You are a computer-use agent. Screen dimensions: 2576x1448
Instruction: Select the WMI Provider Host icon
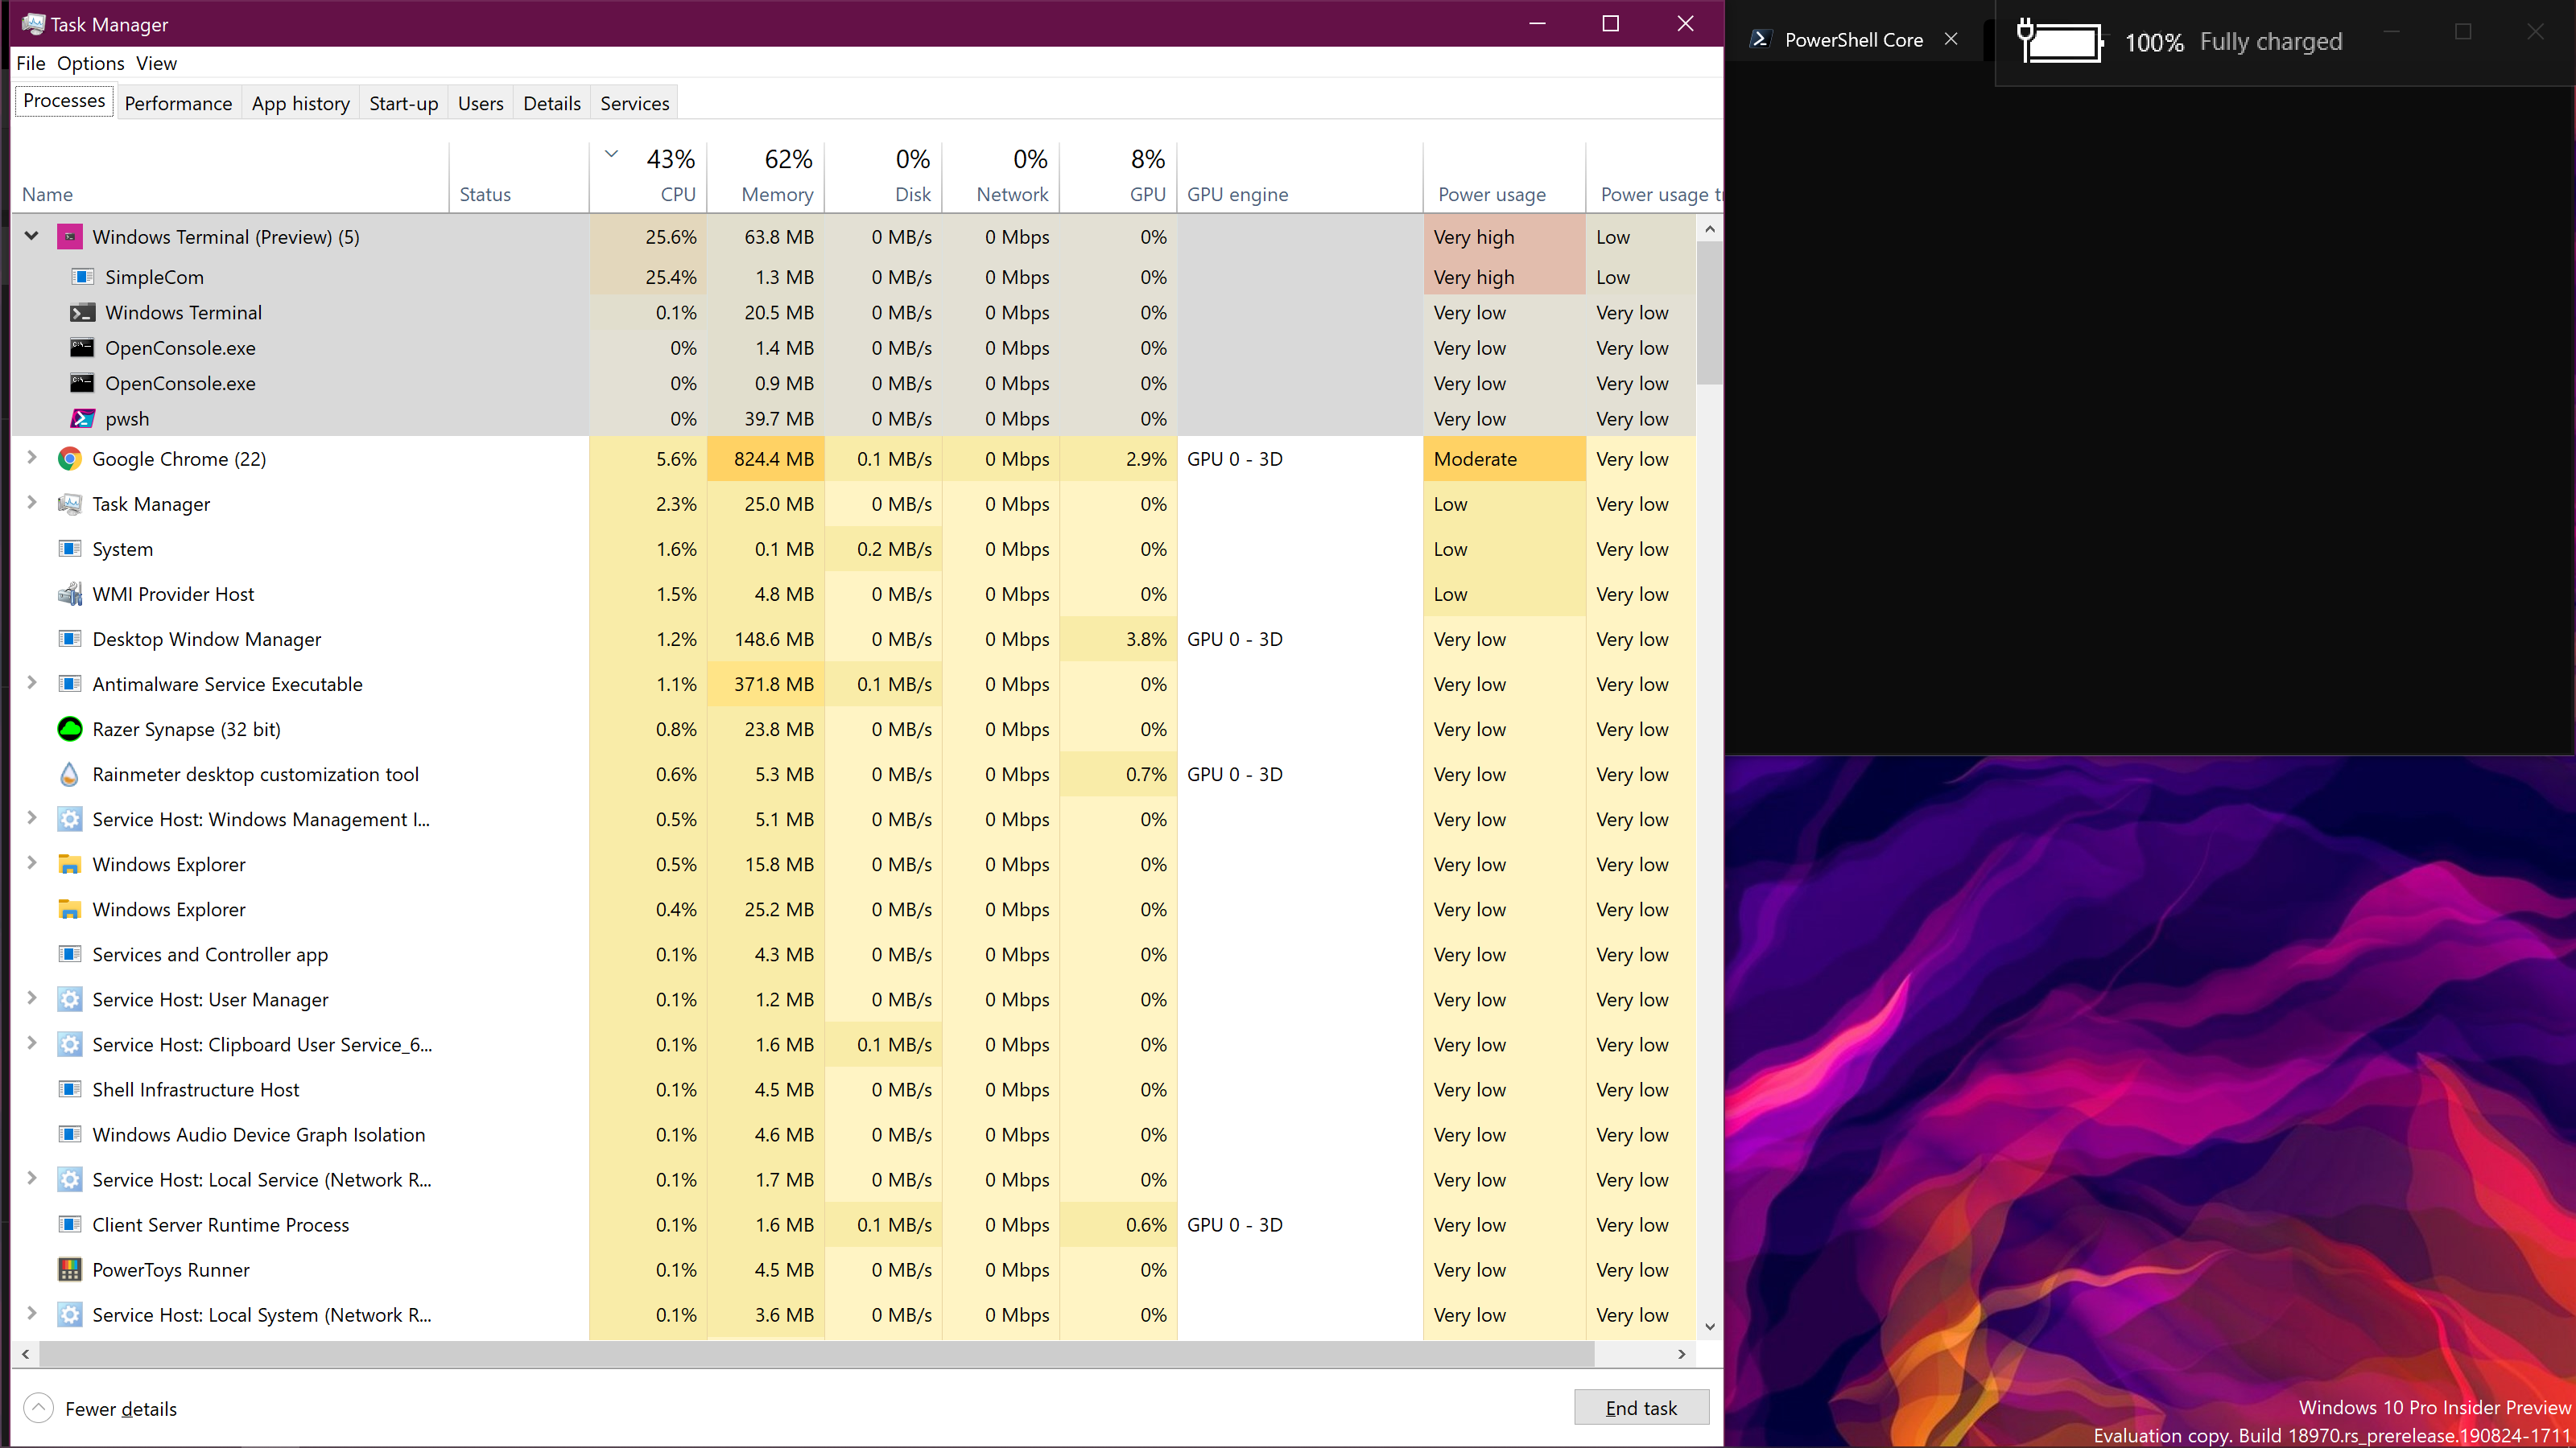click(70, 594)
